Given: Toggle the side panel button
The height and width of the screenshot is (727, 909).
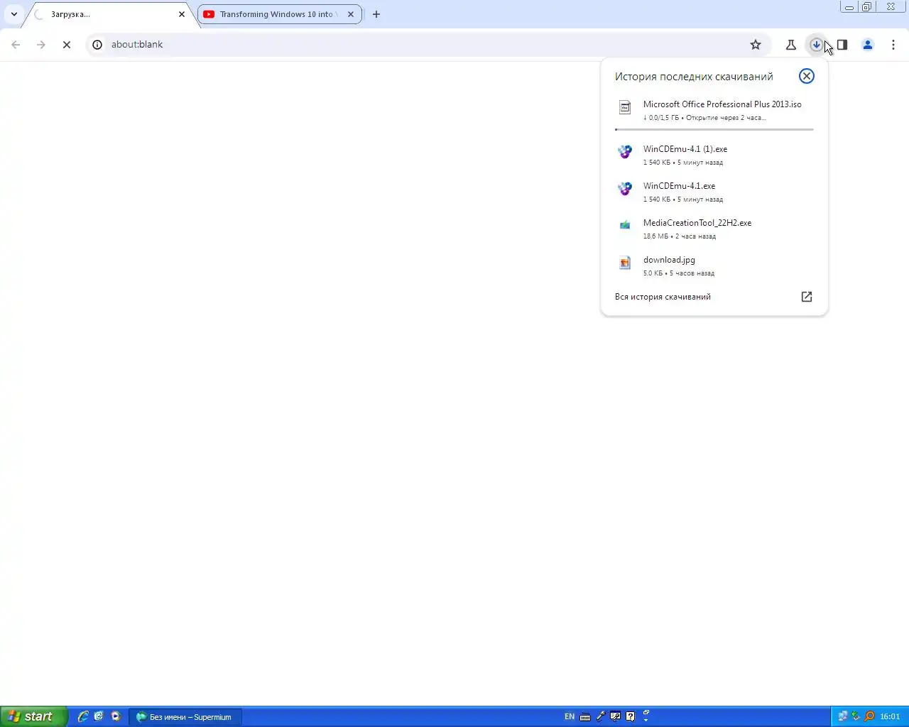Looking at the screenshot, I should (842, 45).
